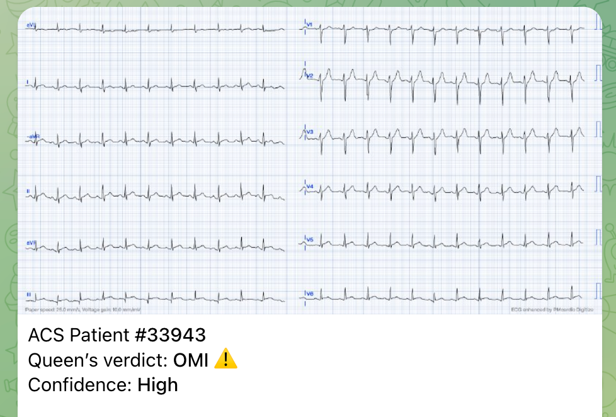Click the lead II label
The width and height of the screenshot is (616, 417).
28,191
